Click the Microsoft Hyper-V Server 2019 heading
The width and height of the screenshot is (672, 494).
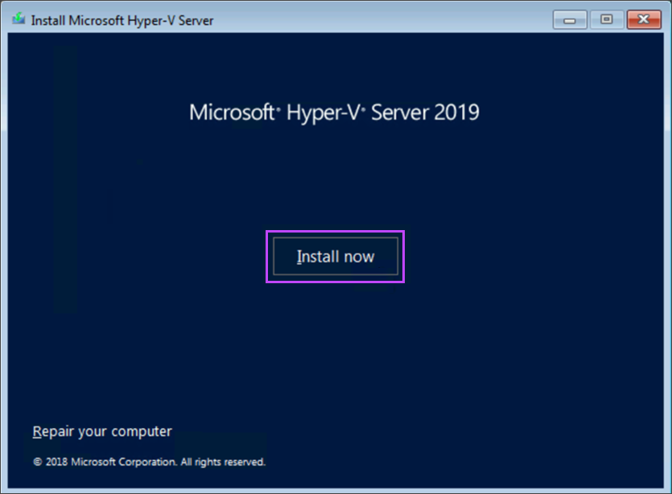(334, 112)
